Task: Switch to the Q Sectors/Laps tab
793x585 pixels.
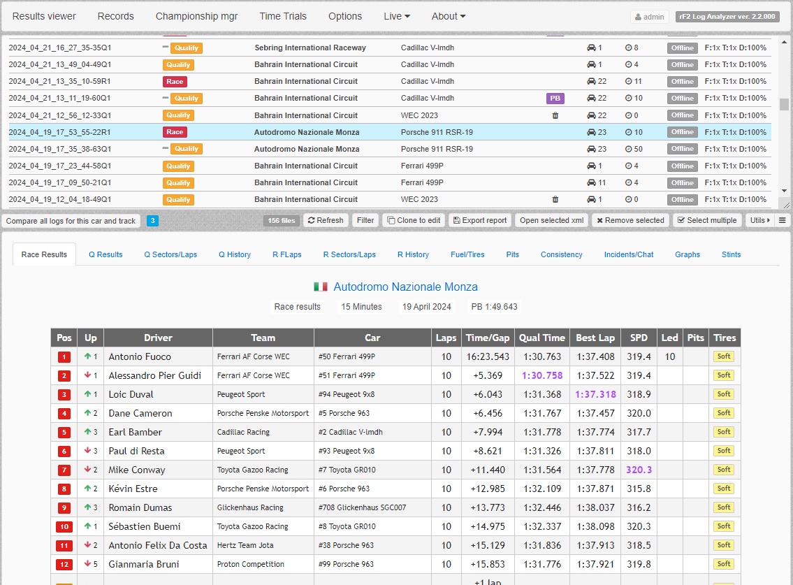Action: (x=170, y=254)
